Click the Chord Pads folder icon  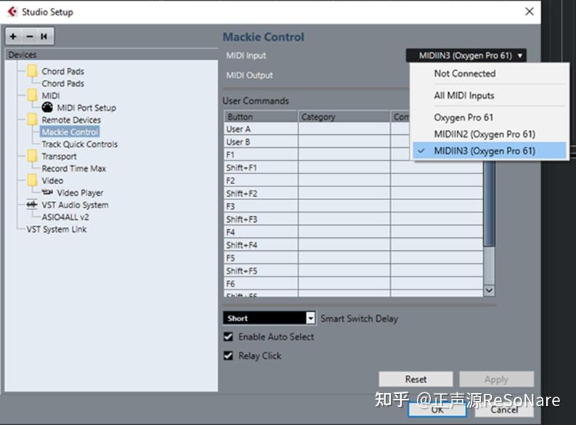[x=33, y=70]
